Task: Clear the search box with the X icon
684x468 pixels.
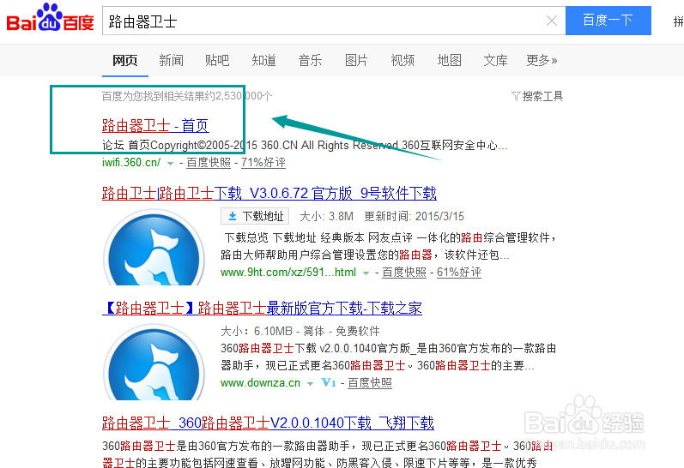Action: [551, 21]
